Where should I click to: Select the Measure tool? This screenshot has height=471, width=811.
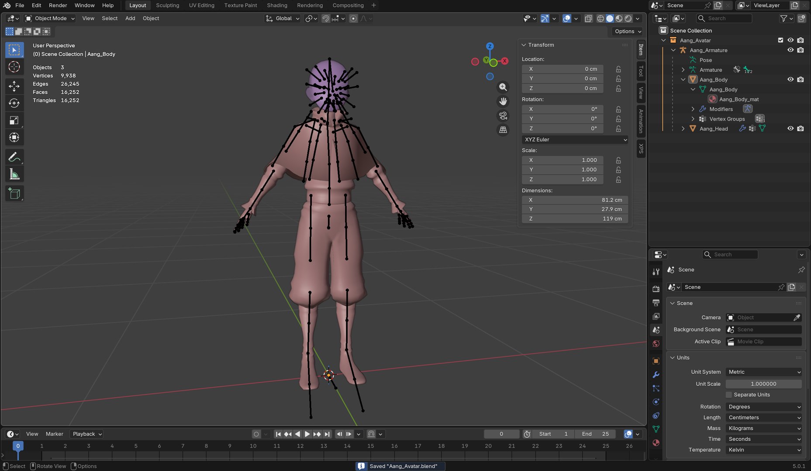coord(14,174)
